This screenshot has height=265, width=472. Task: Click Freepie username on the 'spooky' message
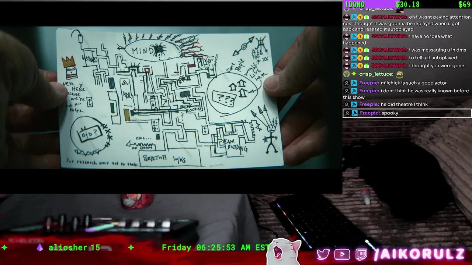[x=369, y=113]
